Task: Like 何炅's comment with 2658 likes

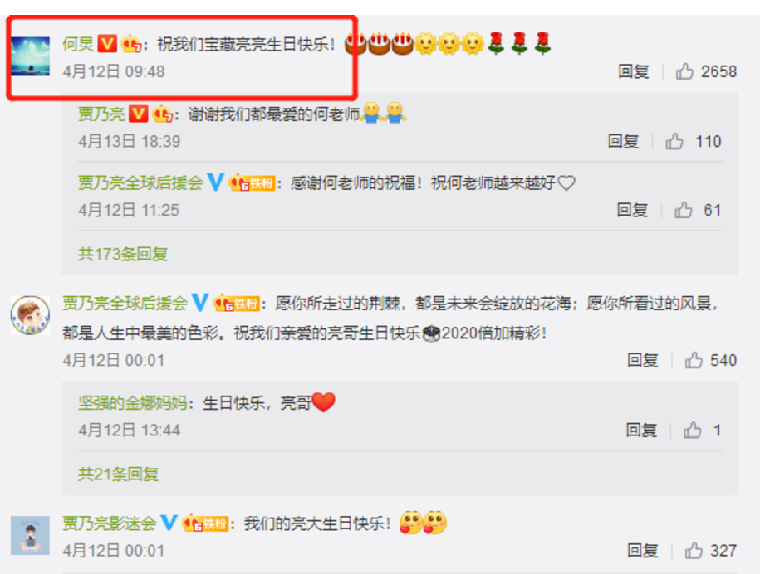Action: tap(684, 71)
